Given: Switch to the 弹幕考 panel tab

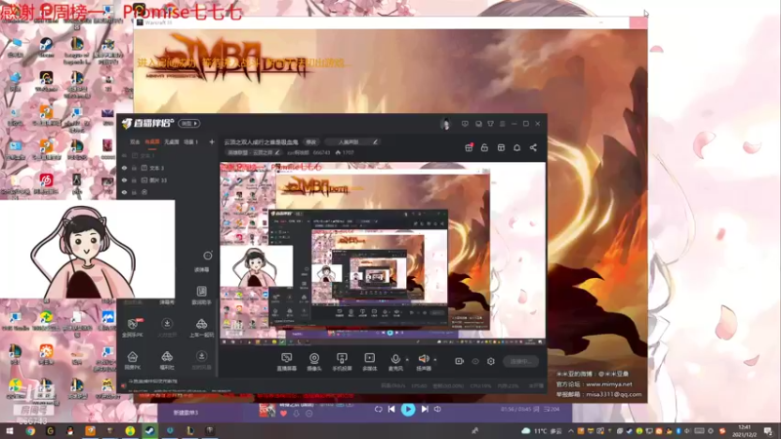Looking at the screenshot, I should [x=167, y=302].
